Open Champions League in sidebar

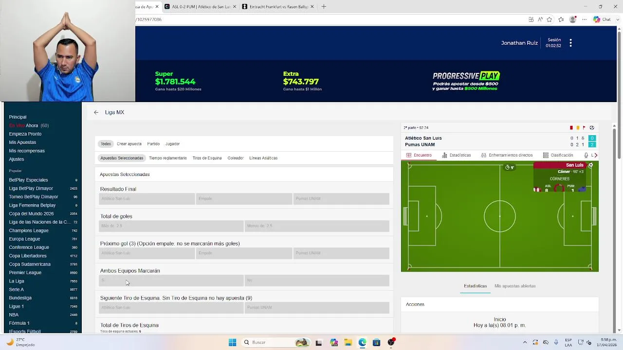(x=29, y=230)
